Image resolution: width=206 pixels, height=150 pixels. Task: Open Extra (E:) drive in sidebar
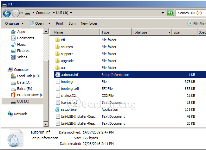22,89
